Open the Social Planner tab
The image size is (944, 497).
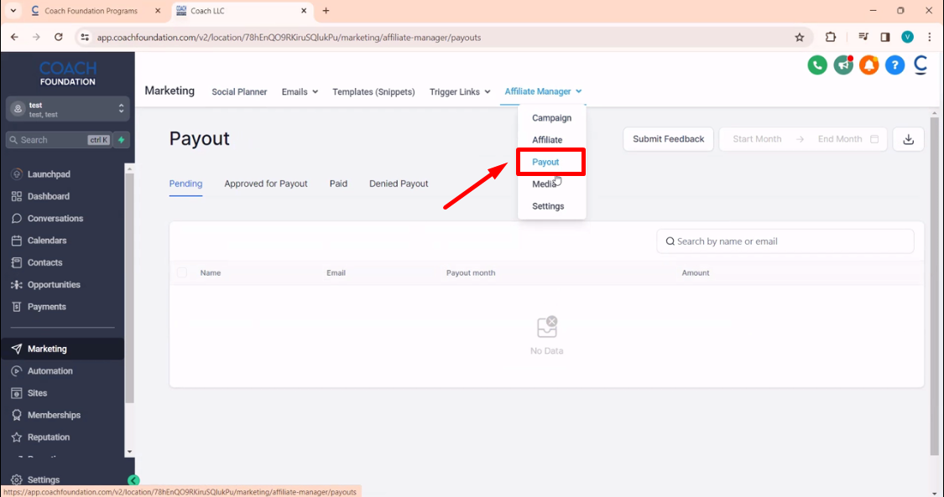click(240, 92)
